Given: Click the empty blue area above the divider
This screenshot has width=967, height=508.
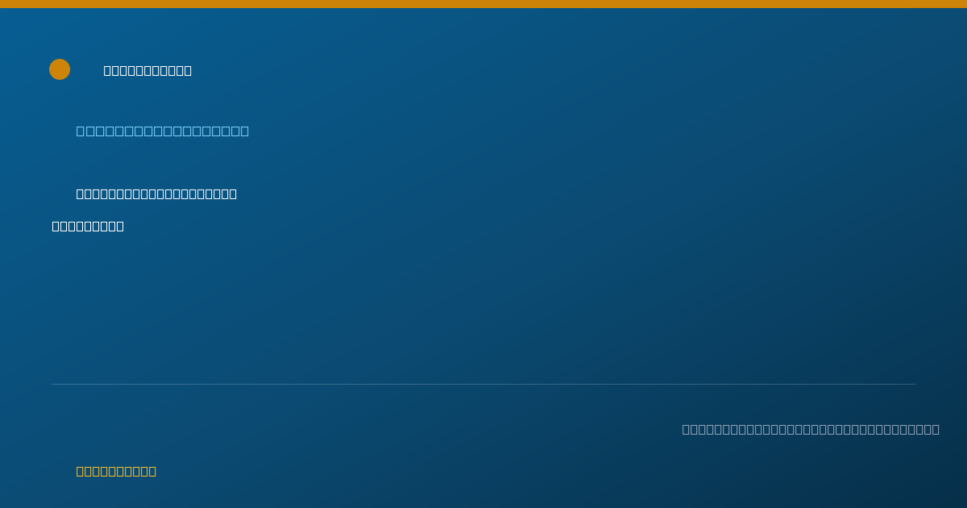Looking at the screenshot, I should point(483,306).
